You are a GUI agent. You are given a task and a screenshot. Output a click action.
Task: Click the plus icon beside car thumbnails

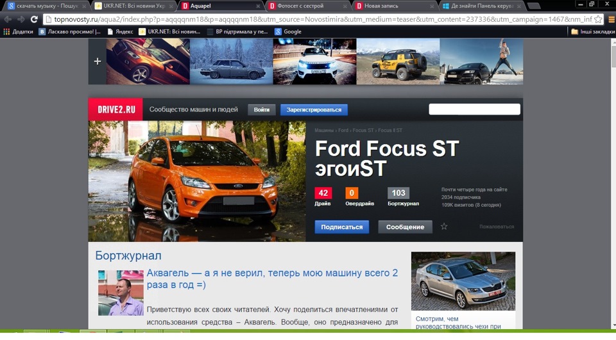point(98,61)
